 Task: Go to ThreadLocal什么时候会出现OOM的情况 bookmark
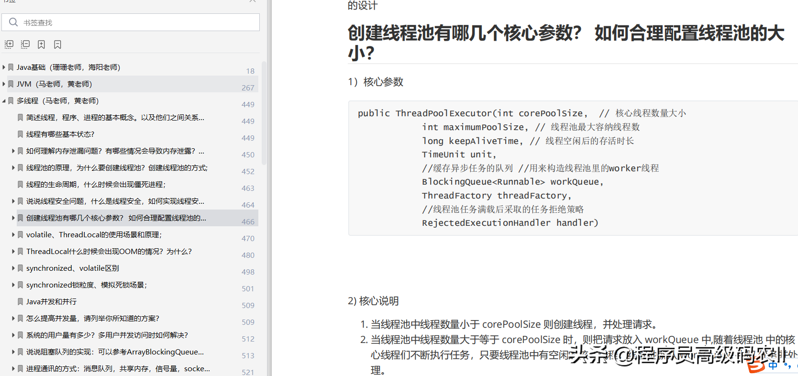click(109, 252)
